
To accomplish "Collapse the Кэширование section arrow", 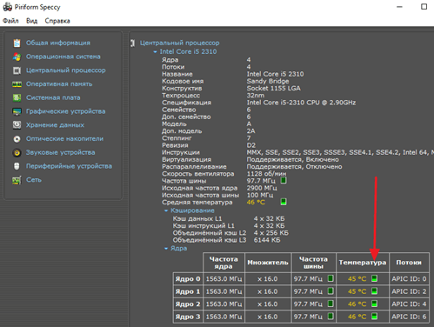I will (166, 210).
